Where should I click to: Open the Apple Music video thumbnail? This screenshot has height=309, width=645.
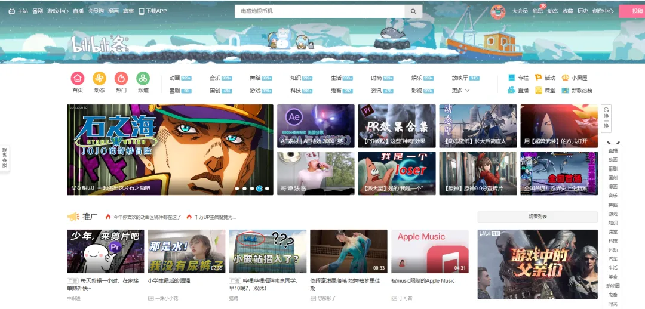(x=429, y=252)
